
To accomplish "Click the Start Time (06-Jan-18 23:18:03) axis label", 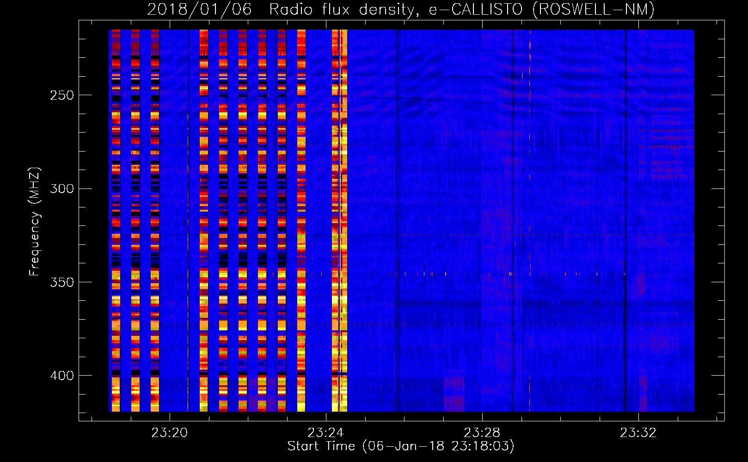I will (401, 446).
